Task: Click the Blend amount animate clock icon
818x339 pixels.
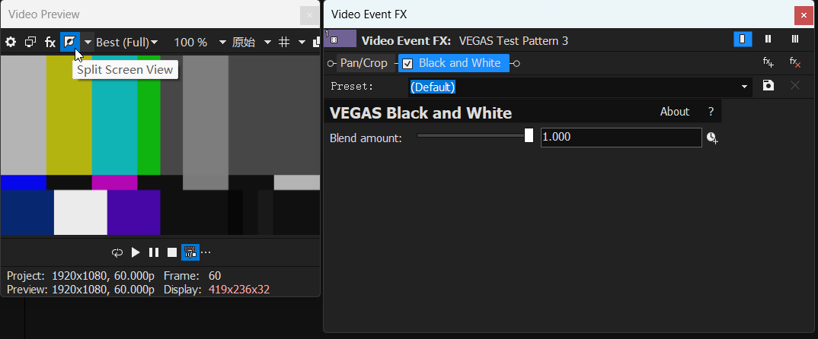Action: pyautogui.click(x=713, y=138)
